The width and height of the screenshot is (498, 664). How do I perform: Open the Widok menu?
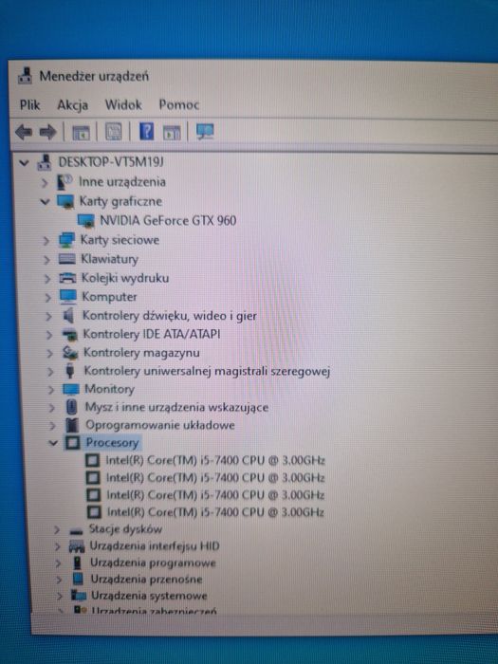[x=123, y=104]
